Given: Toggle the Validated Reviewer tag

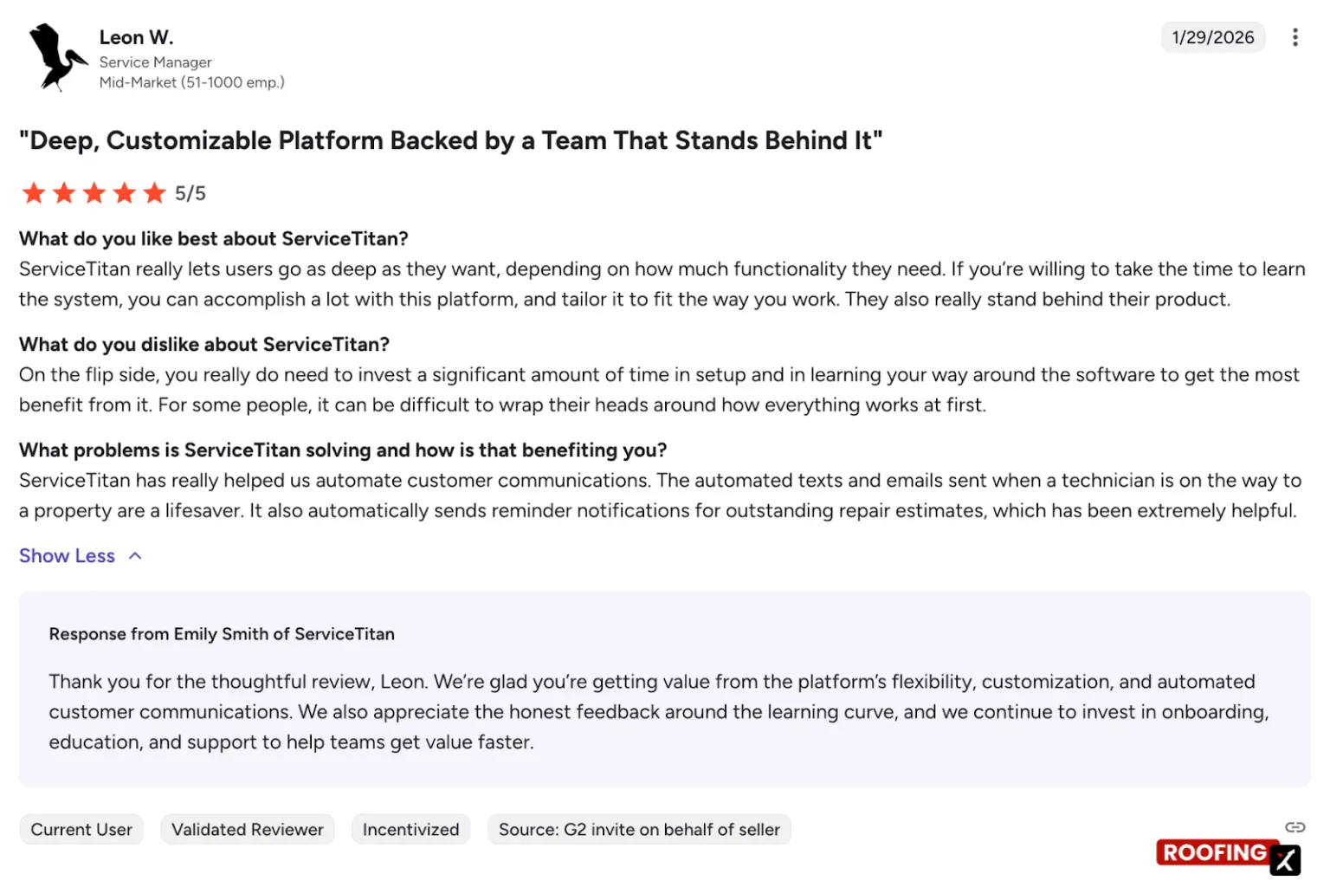Looking at the screenshot, I should point(247,829).
